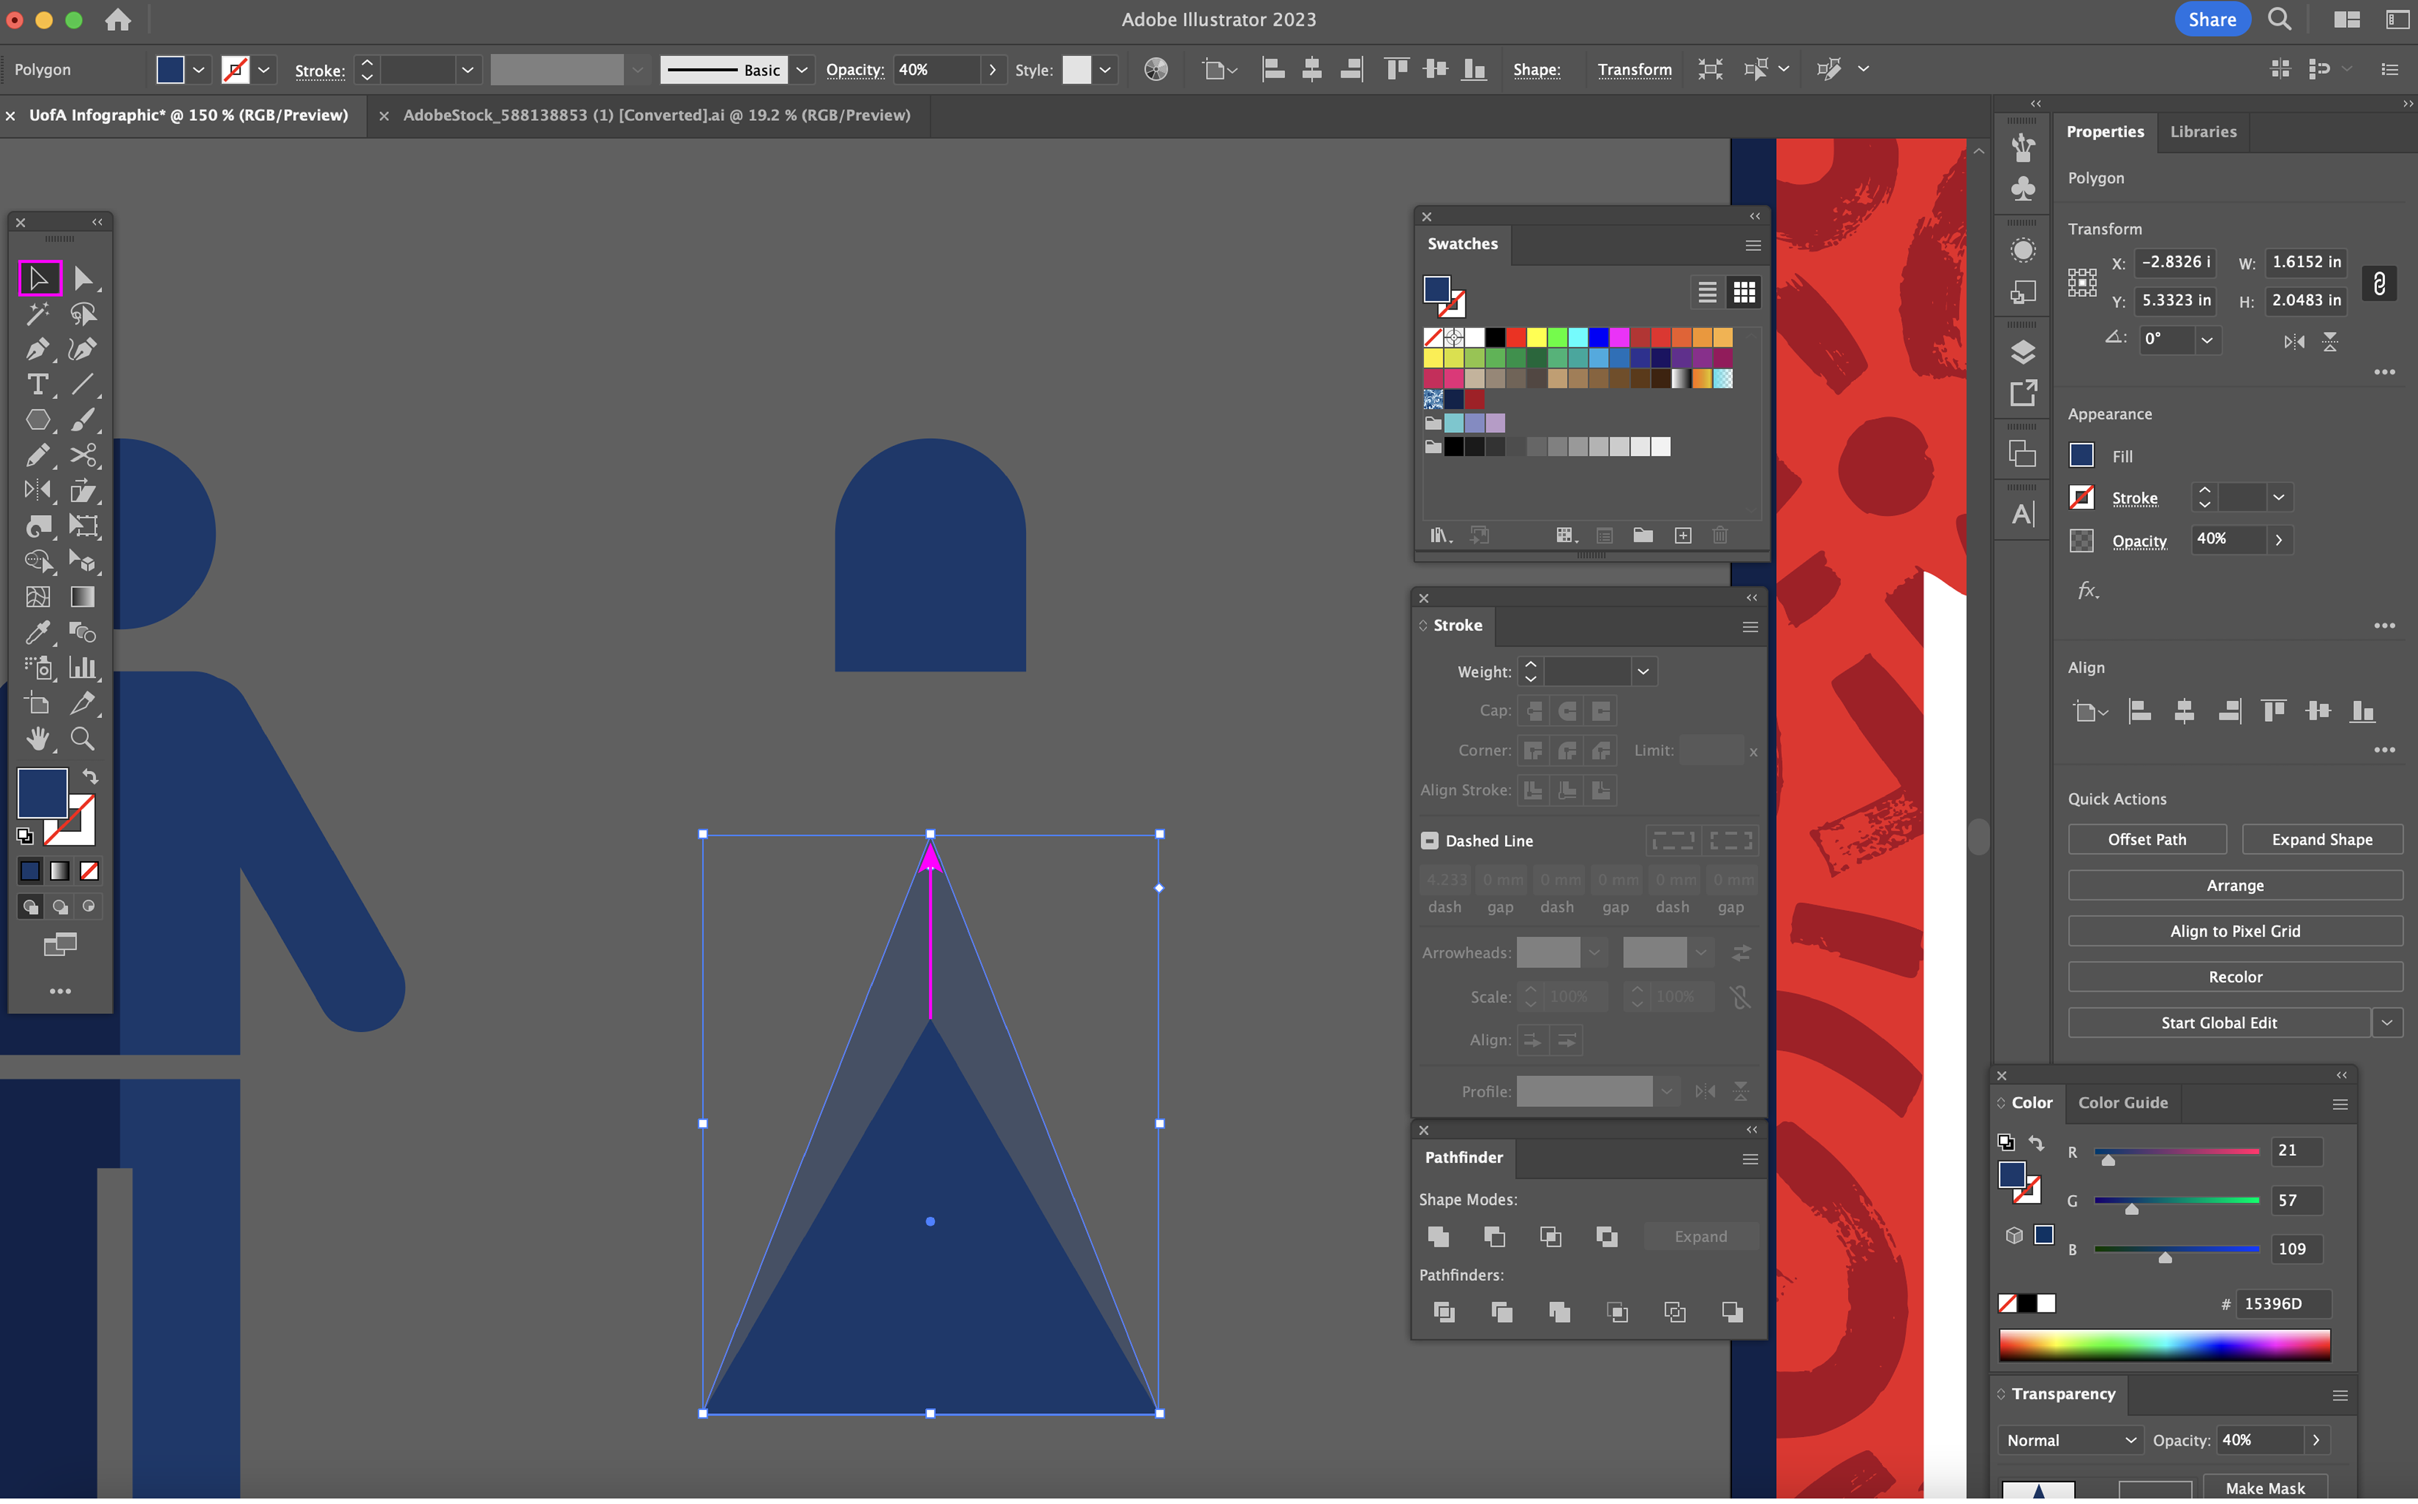Click the hex color value field
Image resolution: width=2418 pixels, height=1504 pixels.
pyautogui.click(x=2281, y=1303)
